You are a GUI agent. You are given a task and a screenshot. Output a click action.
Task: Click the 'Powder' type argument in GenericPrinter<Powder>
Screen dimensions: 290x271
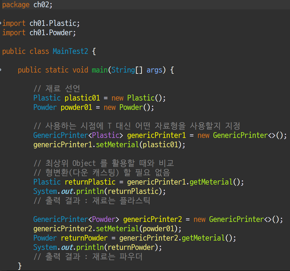pyautogui.click(x=104, y=219)
